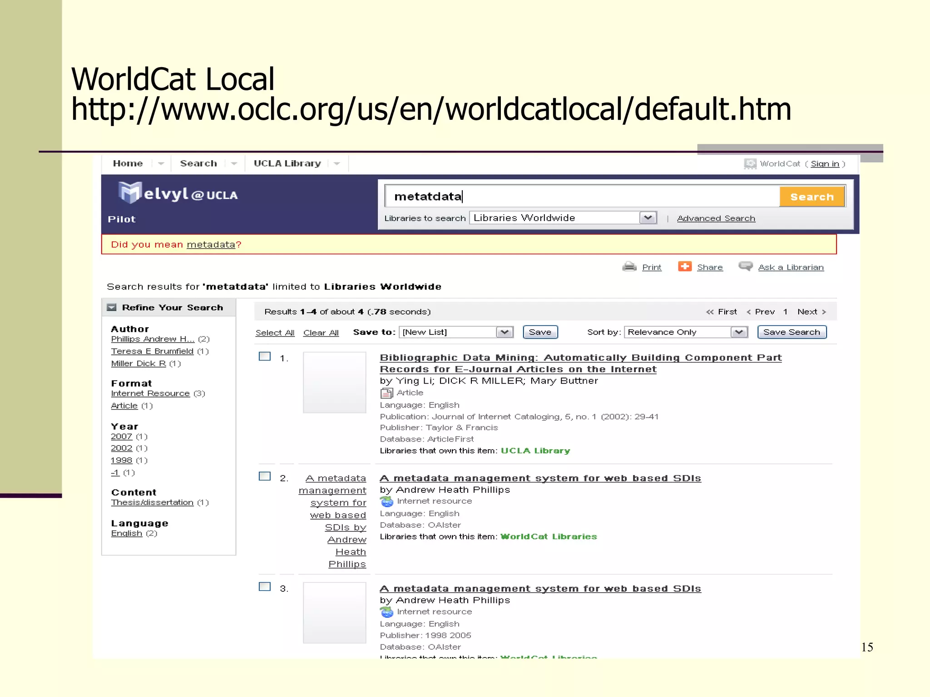Open the Sort by Relevance Only dropdown
This screenshot has height=697, width=930.
click(x=686, y=332)
